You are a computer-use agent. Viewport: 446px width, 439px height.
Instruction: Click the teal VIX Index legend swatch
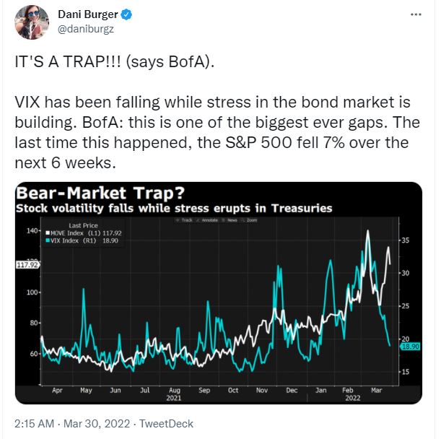(48, 240)
